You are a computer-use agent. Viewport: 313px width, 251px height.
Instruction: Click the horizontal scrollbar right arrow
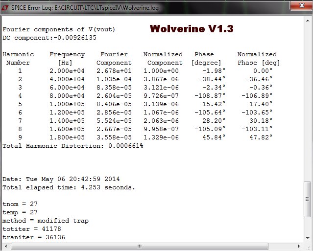pyautogui.click(x=299, y=246)
